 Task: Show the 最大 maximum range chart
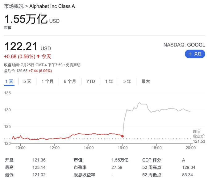(146, 81)
